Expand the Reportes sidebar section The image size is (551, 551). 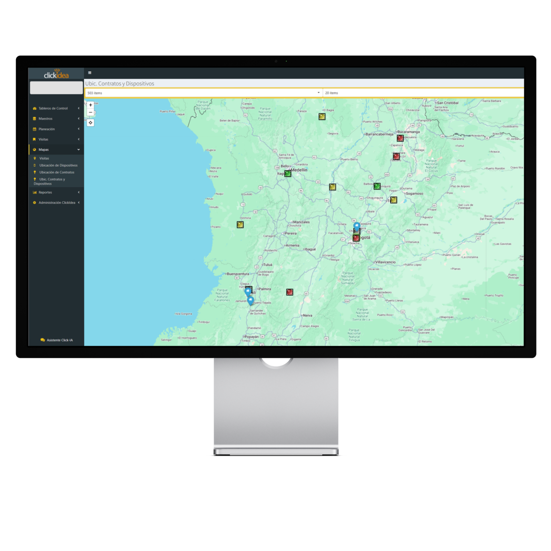point(79,192)
